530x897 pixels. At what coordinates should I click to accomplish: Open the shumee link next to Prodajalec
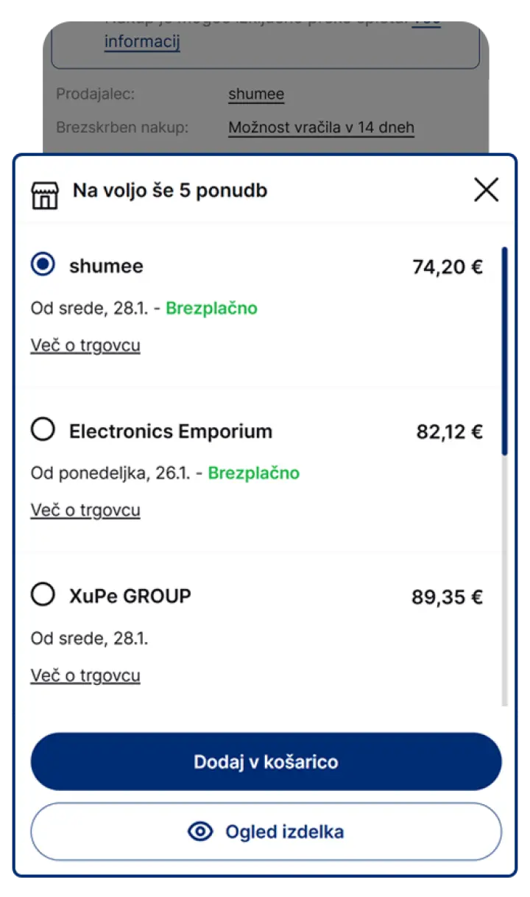pos(256,94)
